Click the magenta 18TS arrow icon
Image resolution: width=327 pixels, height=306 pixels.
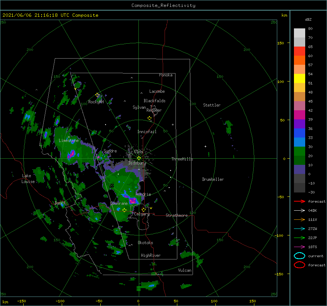[x=299, y=247]
